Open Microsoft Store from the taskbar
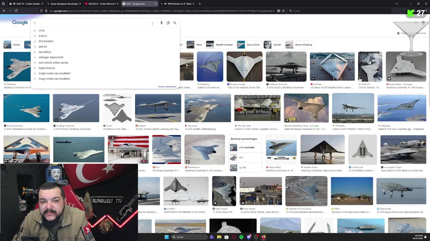 (226, 237)
